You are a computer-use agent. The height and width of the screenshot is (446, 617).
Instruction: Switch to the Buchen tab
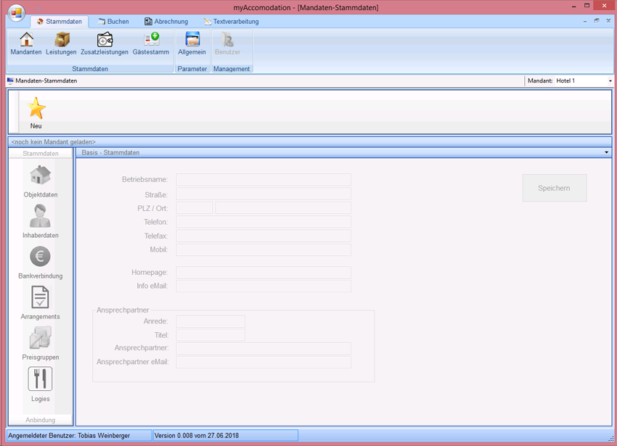point(113,22)
